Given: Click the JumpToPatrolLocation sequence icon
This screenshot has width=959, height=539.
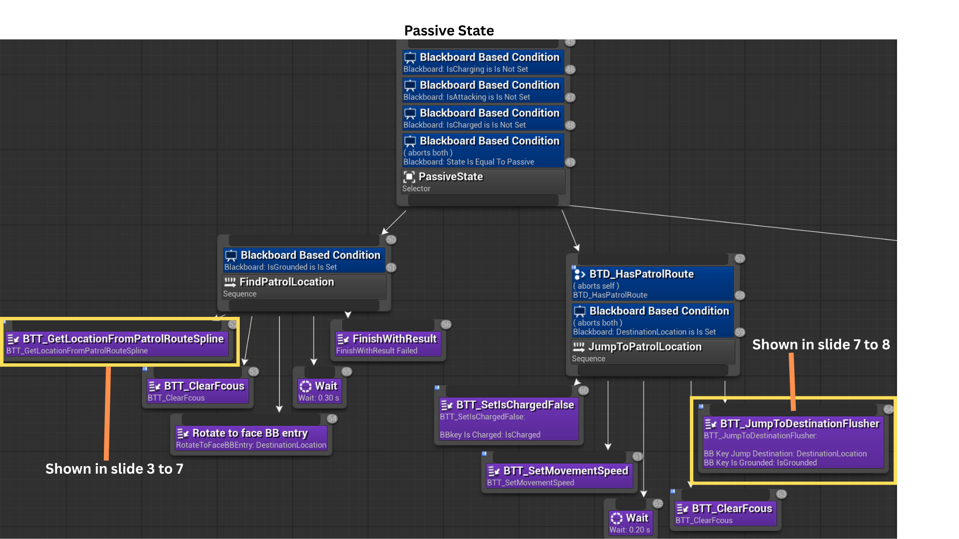Looking at the screenshot, I should point(578,347).
